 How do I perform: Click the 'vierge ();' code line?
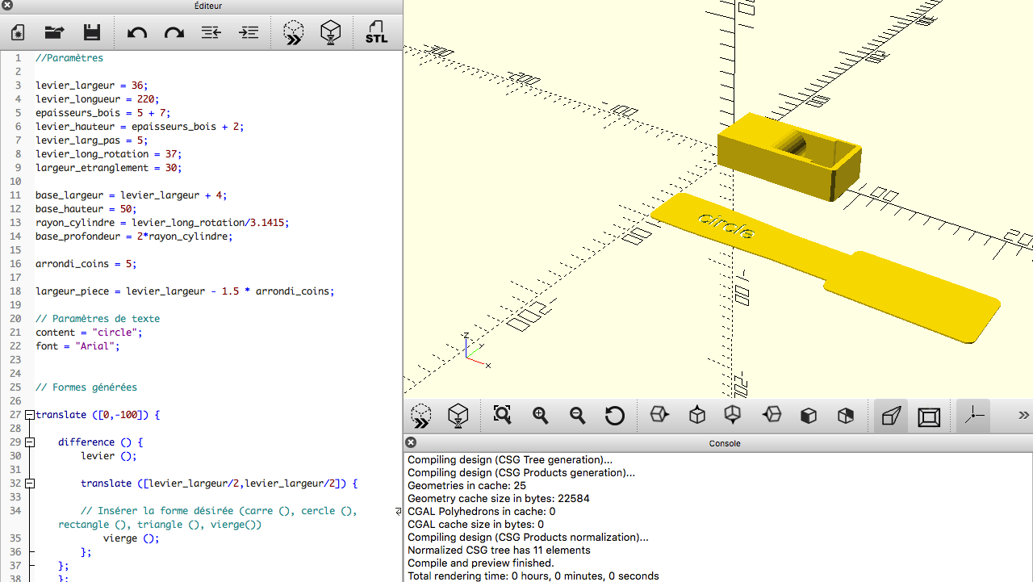coord(132,538)
